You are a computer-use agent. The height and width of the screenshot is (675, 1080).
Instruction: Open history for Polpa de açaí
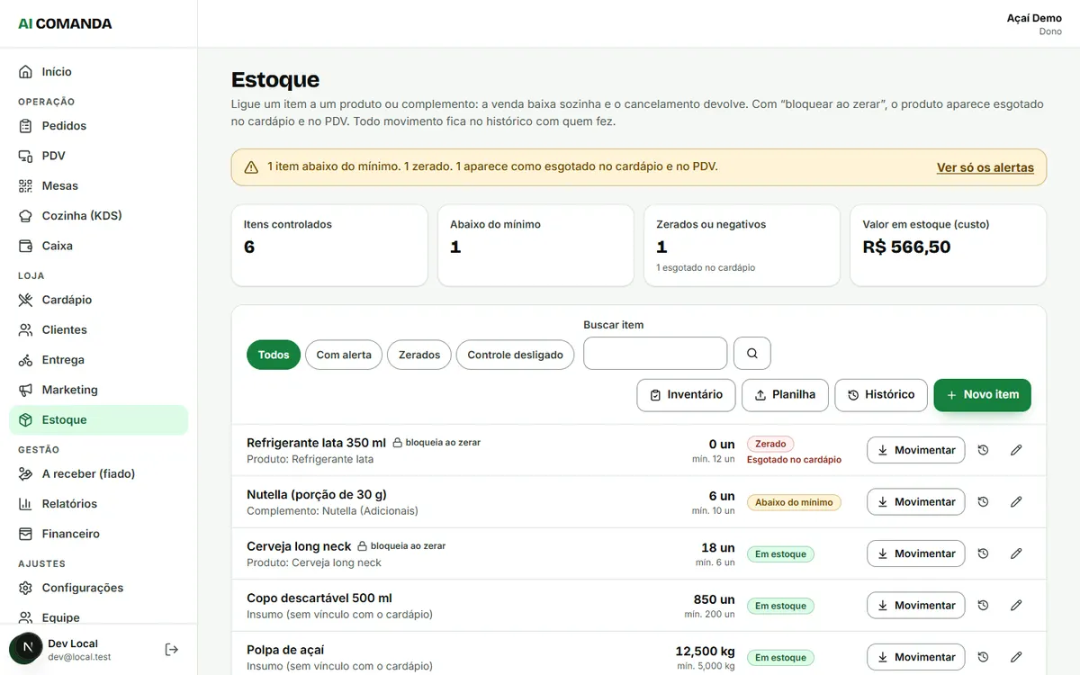[x=983, y=657]
